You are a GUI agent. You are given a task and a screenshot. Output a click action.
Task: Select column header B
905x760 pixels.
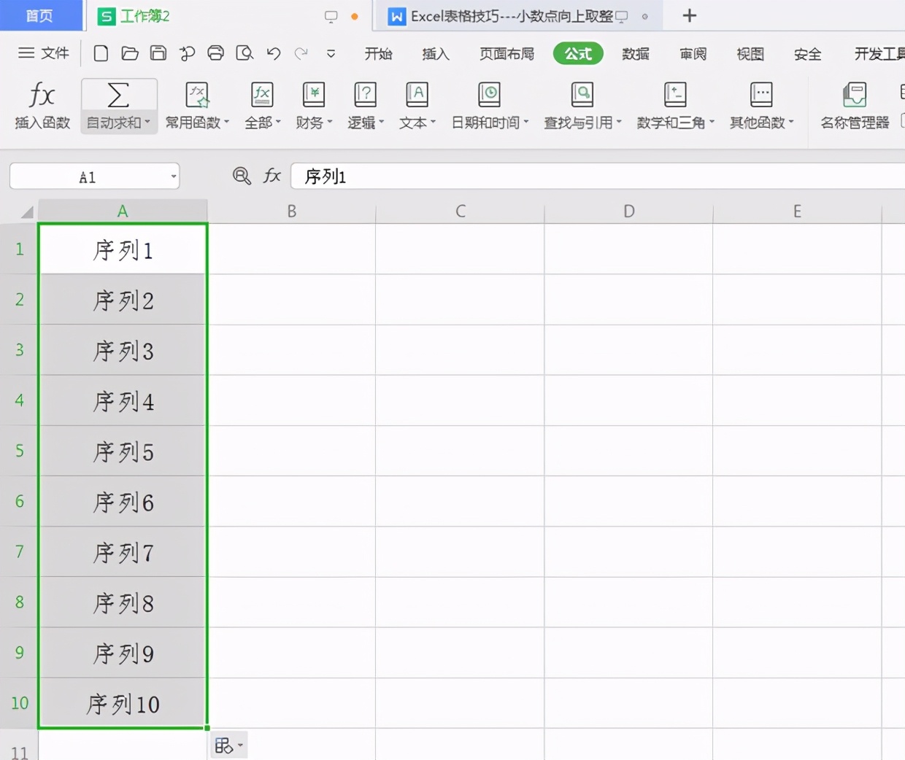[x=292, y=212]
